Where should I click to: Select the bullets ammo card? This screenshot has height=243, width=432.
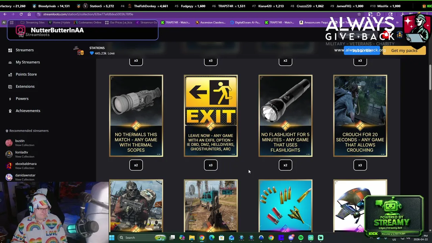286,206
